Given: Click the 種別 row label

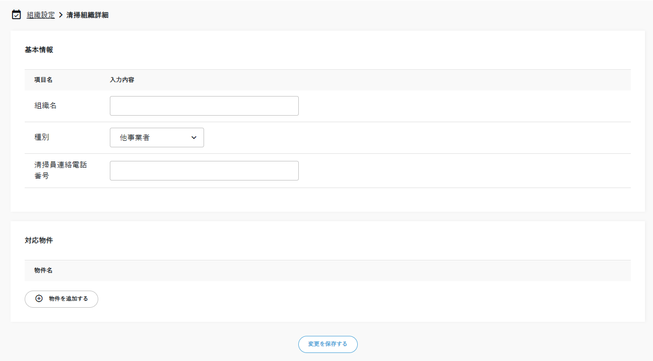Looking at the screenshot, I should pos(42,138).
